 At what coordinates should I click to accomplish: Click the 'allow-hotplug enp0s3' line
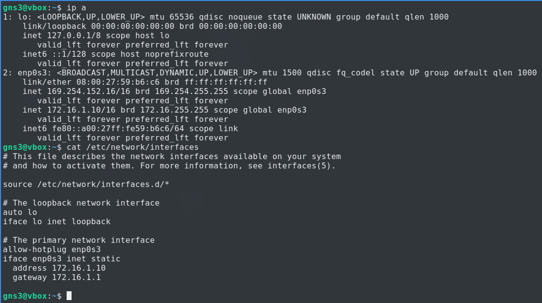click(x=52, y=249)
